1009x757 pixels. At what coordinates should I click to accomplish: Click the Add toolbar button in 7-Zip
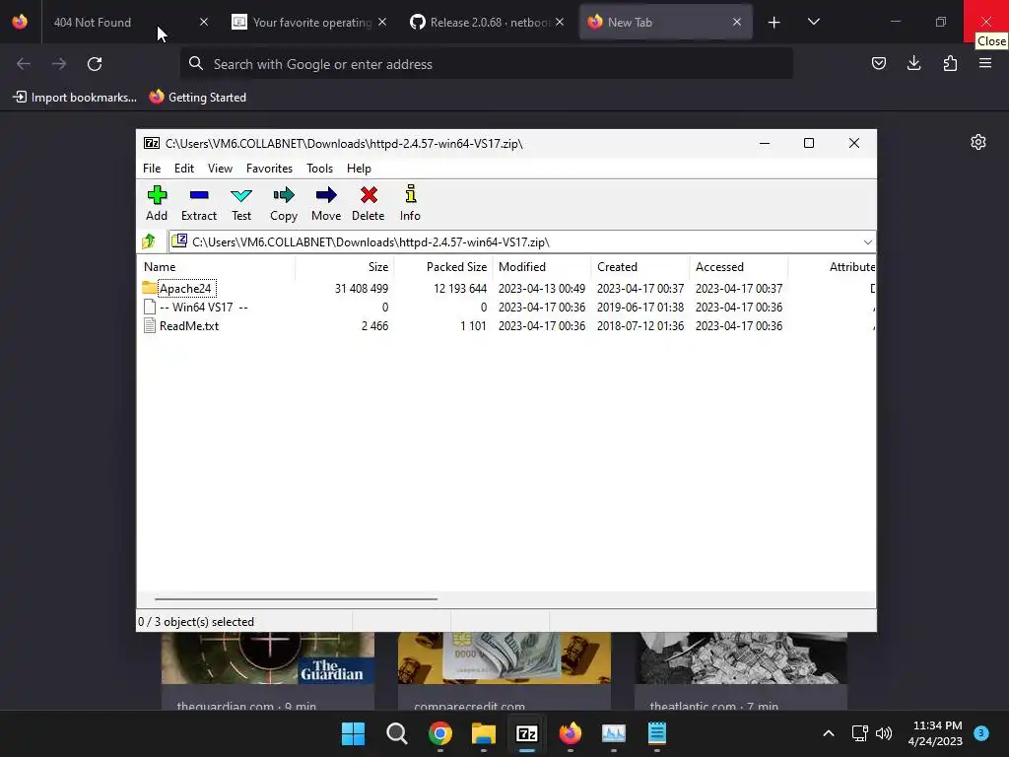[x=157, y=203]
